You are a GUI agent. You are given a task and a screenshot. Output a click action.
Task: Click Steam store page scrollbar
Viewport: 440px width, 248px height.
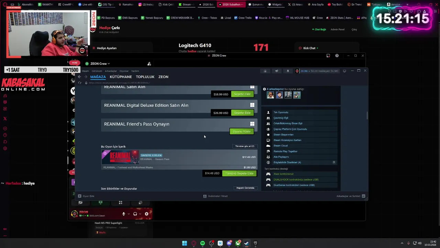click(x=367, y=116)
